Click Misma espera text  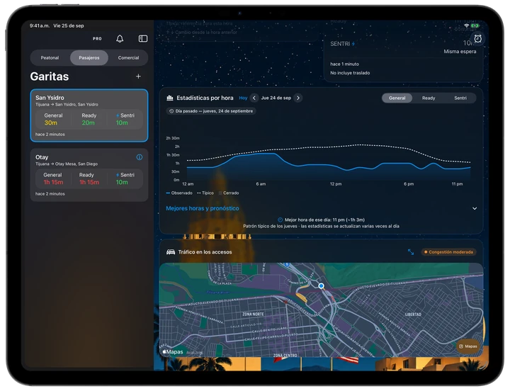460,52
